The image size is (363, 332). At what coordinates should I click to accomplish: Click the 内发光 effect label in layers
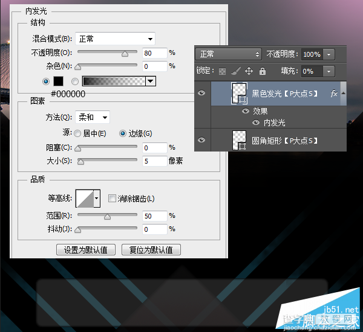click(x=275, y=123)
